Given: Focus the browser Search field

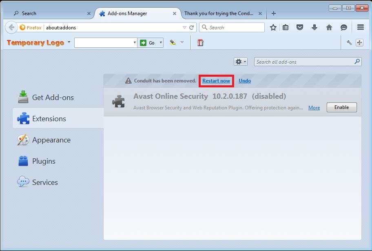Looking at the screenshot, I should click(232, 27).
